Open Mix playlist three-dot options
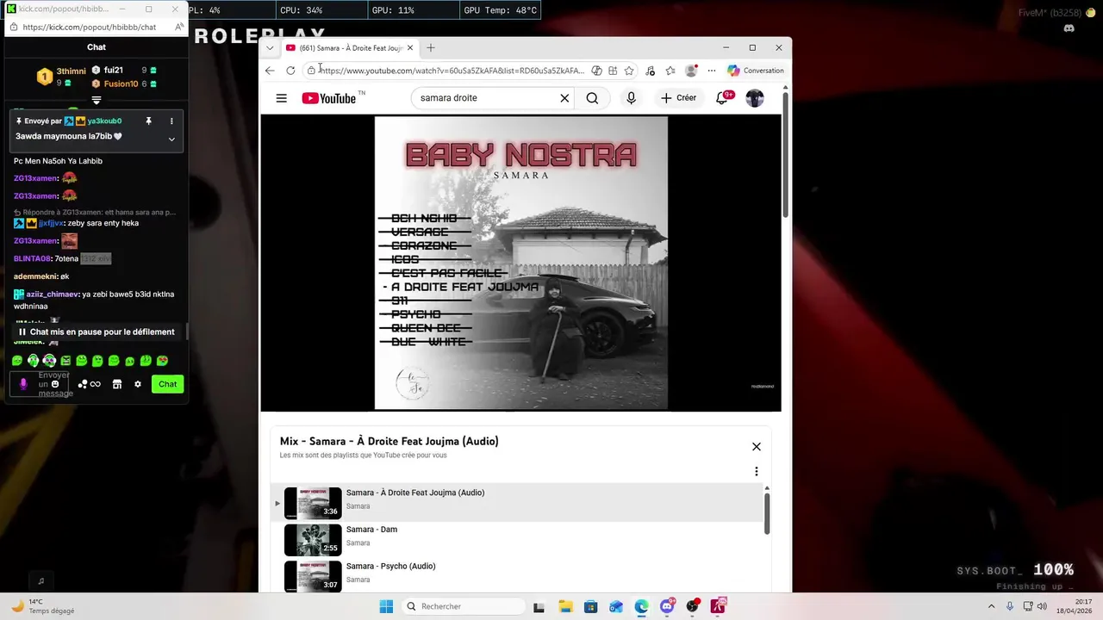 757,472
